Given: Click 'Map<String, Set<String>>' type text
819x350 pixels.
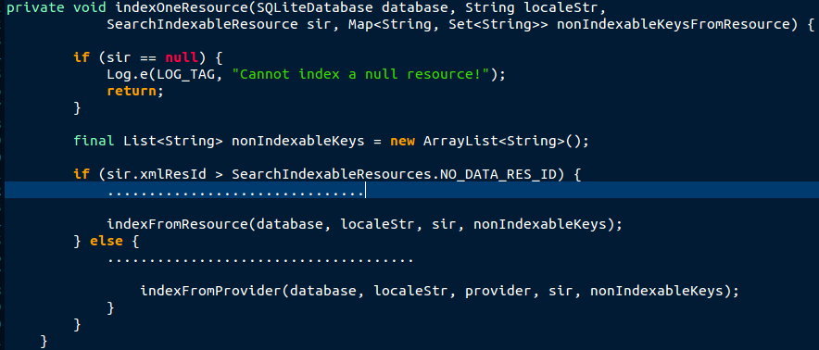Looking at the screenshot, I should click(x=448, y=24).
